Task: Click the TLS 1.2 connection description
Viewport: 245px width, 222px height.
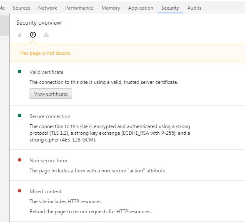Action: click(x=110, y=133)
